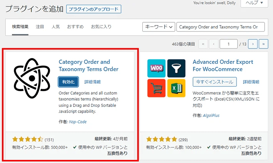Click the plugin search keyword input field
The width and height of the screenshot is (273, 163).
tap(221, 27)
